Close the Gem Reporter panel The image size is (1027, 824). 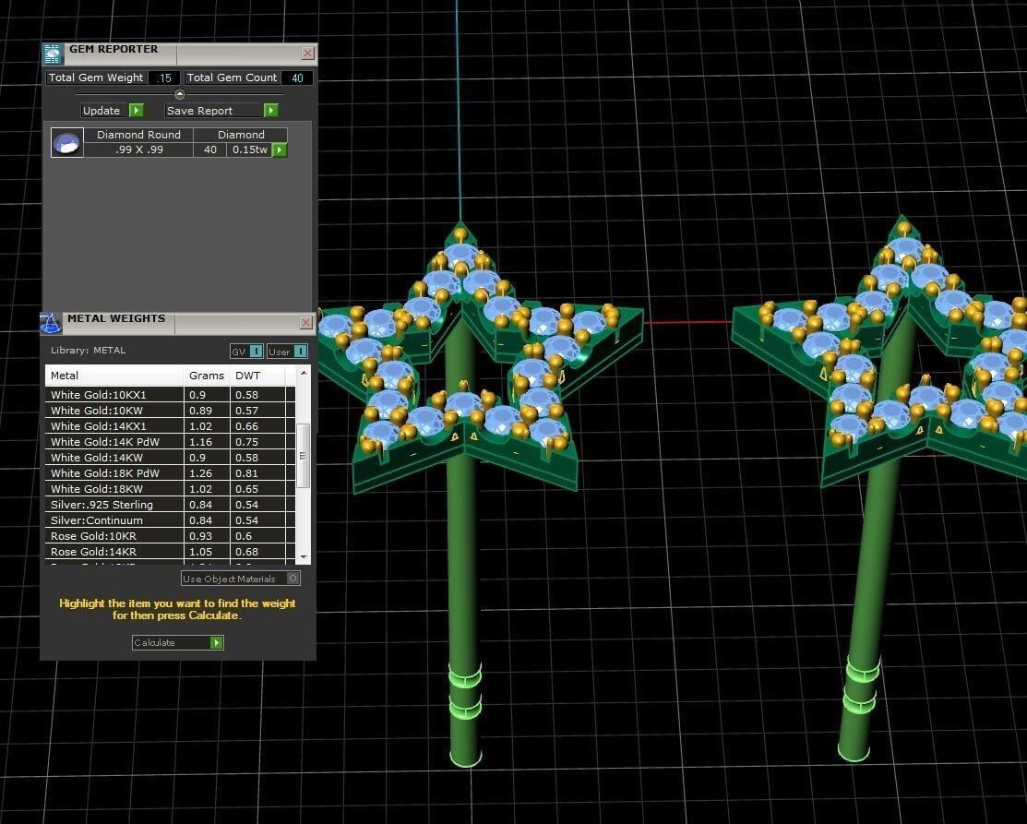tap(307, 54)
